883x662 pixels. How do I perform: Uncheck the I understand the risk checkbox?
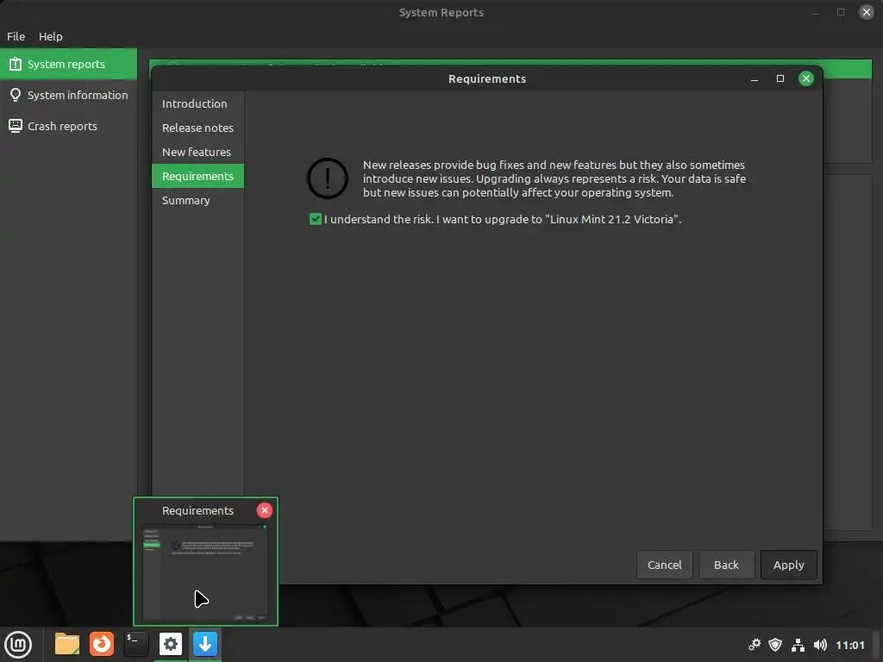point(316,219)
